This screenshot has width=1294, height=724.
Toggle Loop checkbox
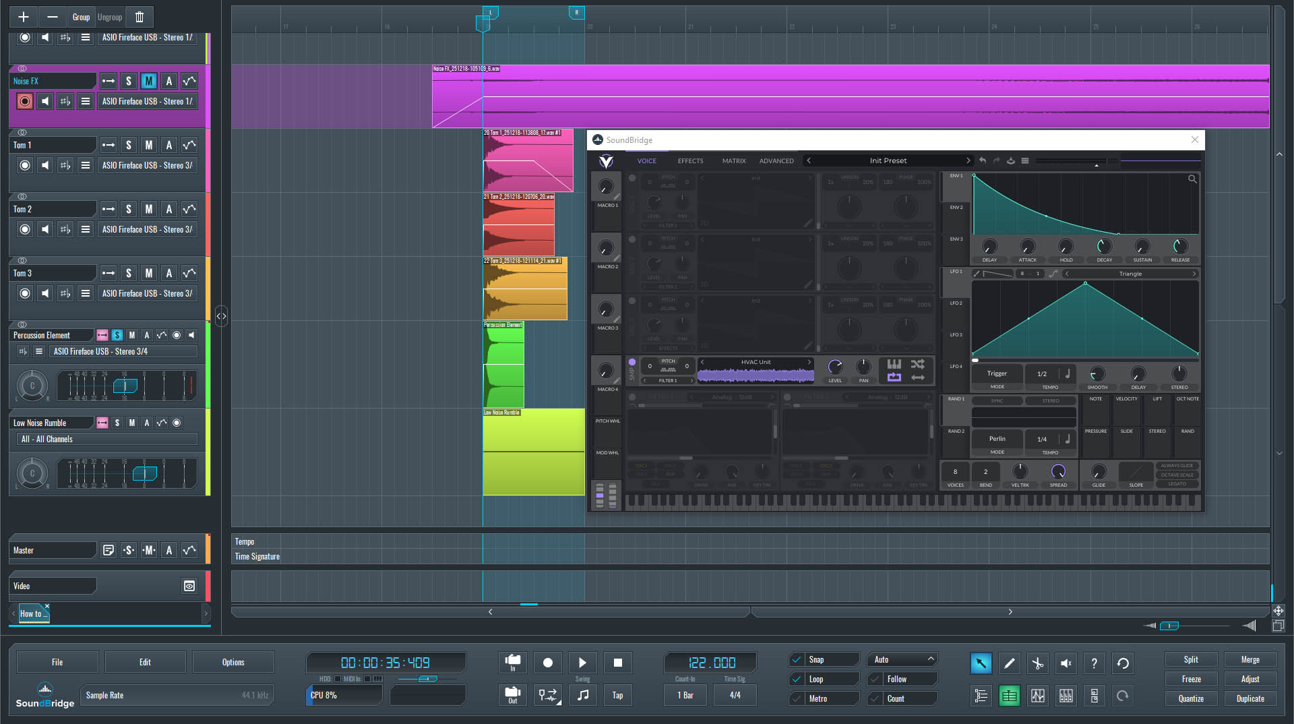point(797,679)
